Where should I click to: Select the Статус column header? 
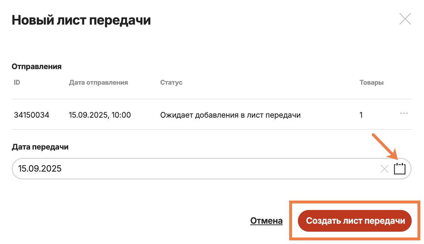171,83
